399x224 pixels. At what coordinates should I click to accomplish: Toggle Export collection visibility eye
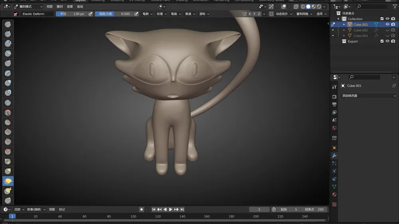click(x=387, y=41)
